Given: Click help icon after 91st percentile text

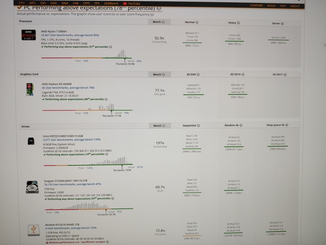Looking at the screenshot, I should [110, 47].
